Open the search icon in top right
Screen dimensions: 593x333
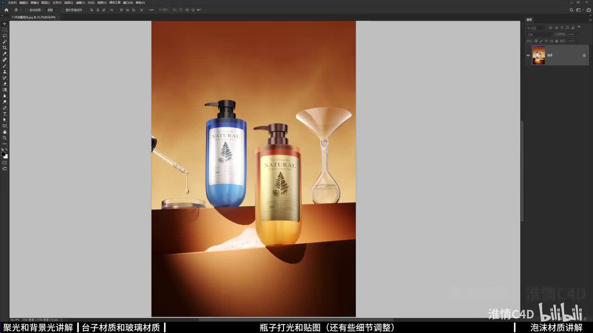pyautogui.click(x=572, y=10)
